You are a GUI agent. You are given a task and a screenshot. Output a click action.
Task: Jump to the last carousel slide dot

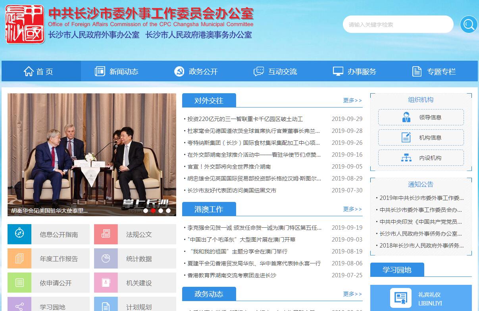click(168, 211)
